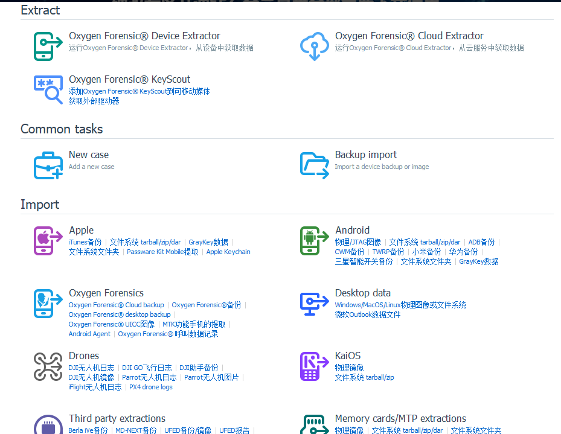
Task: Click the iTunes备份 link
Action: coord(85,242)
